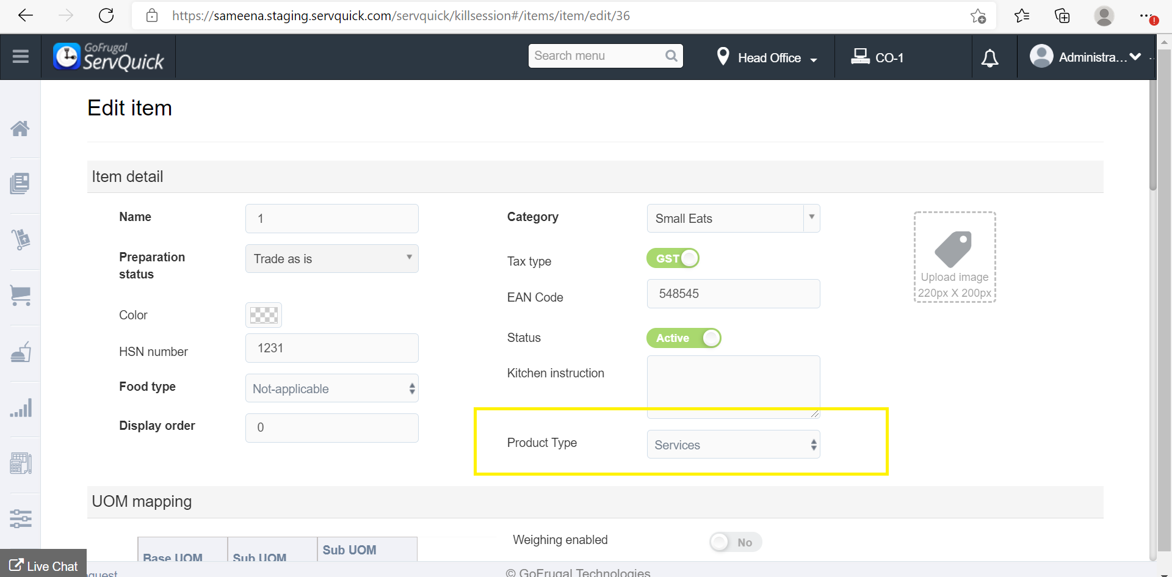This screenshot has width=1172, height=577.
Task: Toggle the GST tax type switch
Action: tap(673, 258)
